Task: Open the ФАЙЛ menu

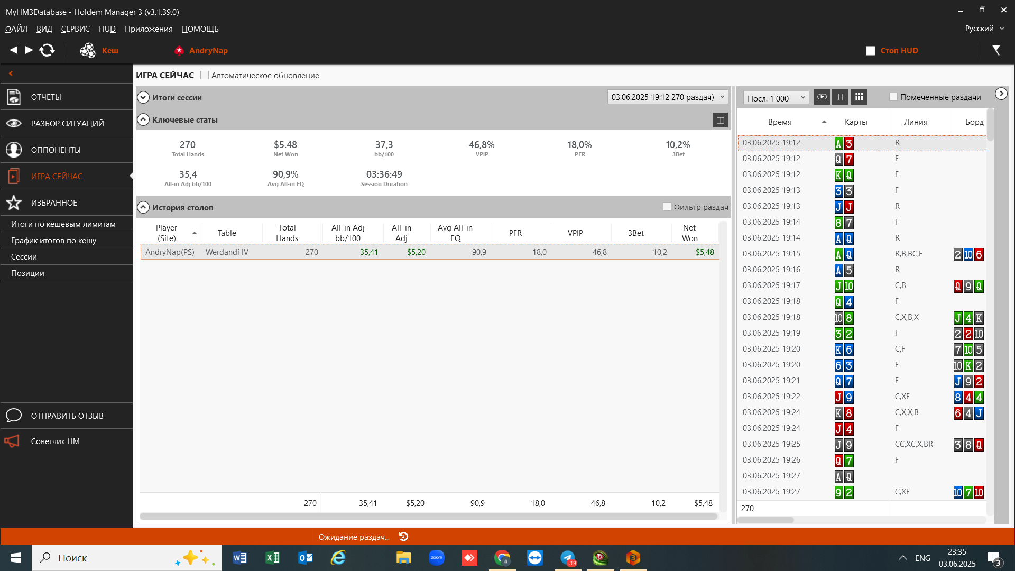Action: [x=16, y=29]
